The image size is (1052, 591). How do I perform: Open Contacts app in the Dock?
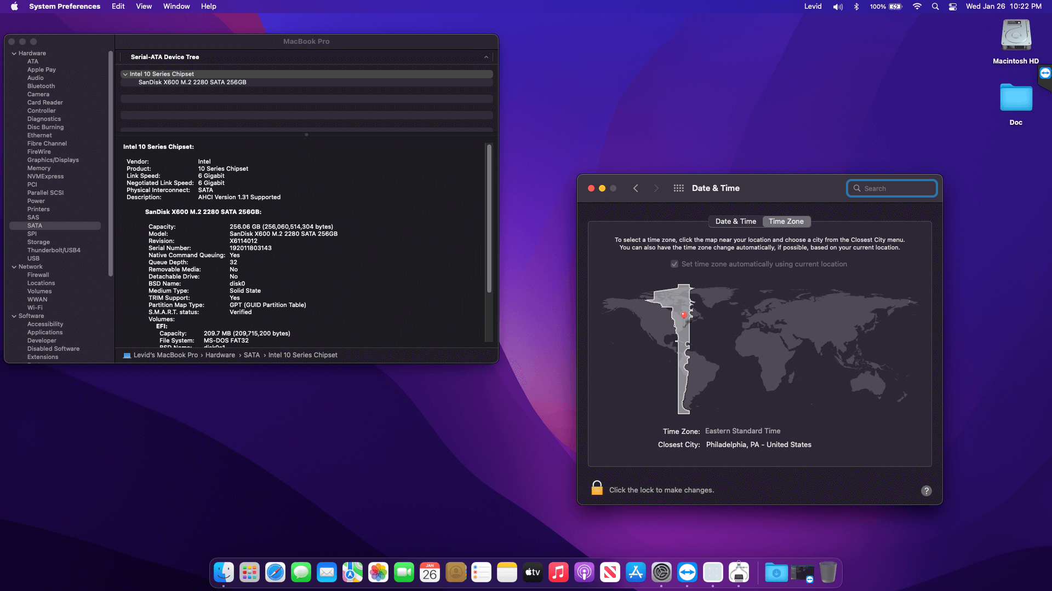coord(455,572)
